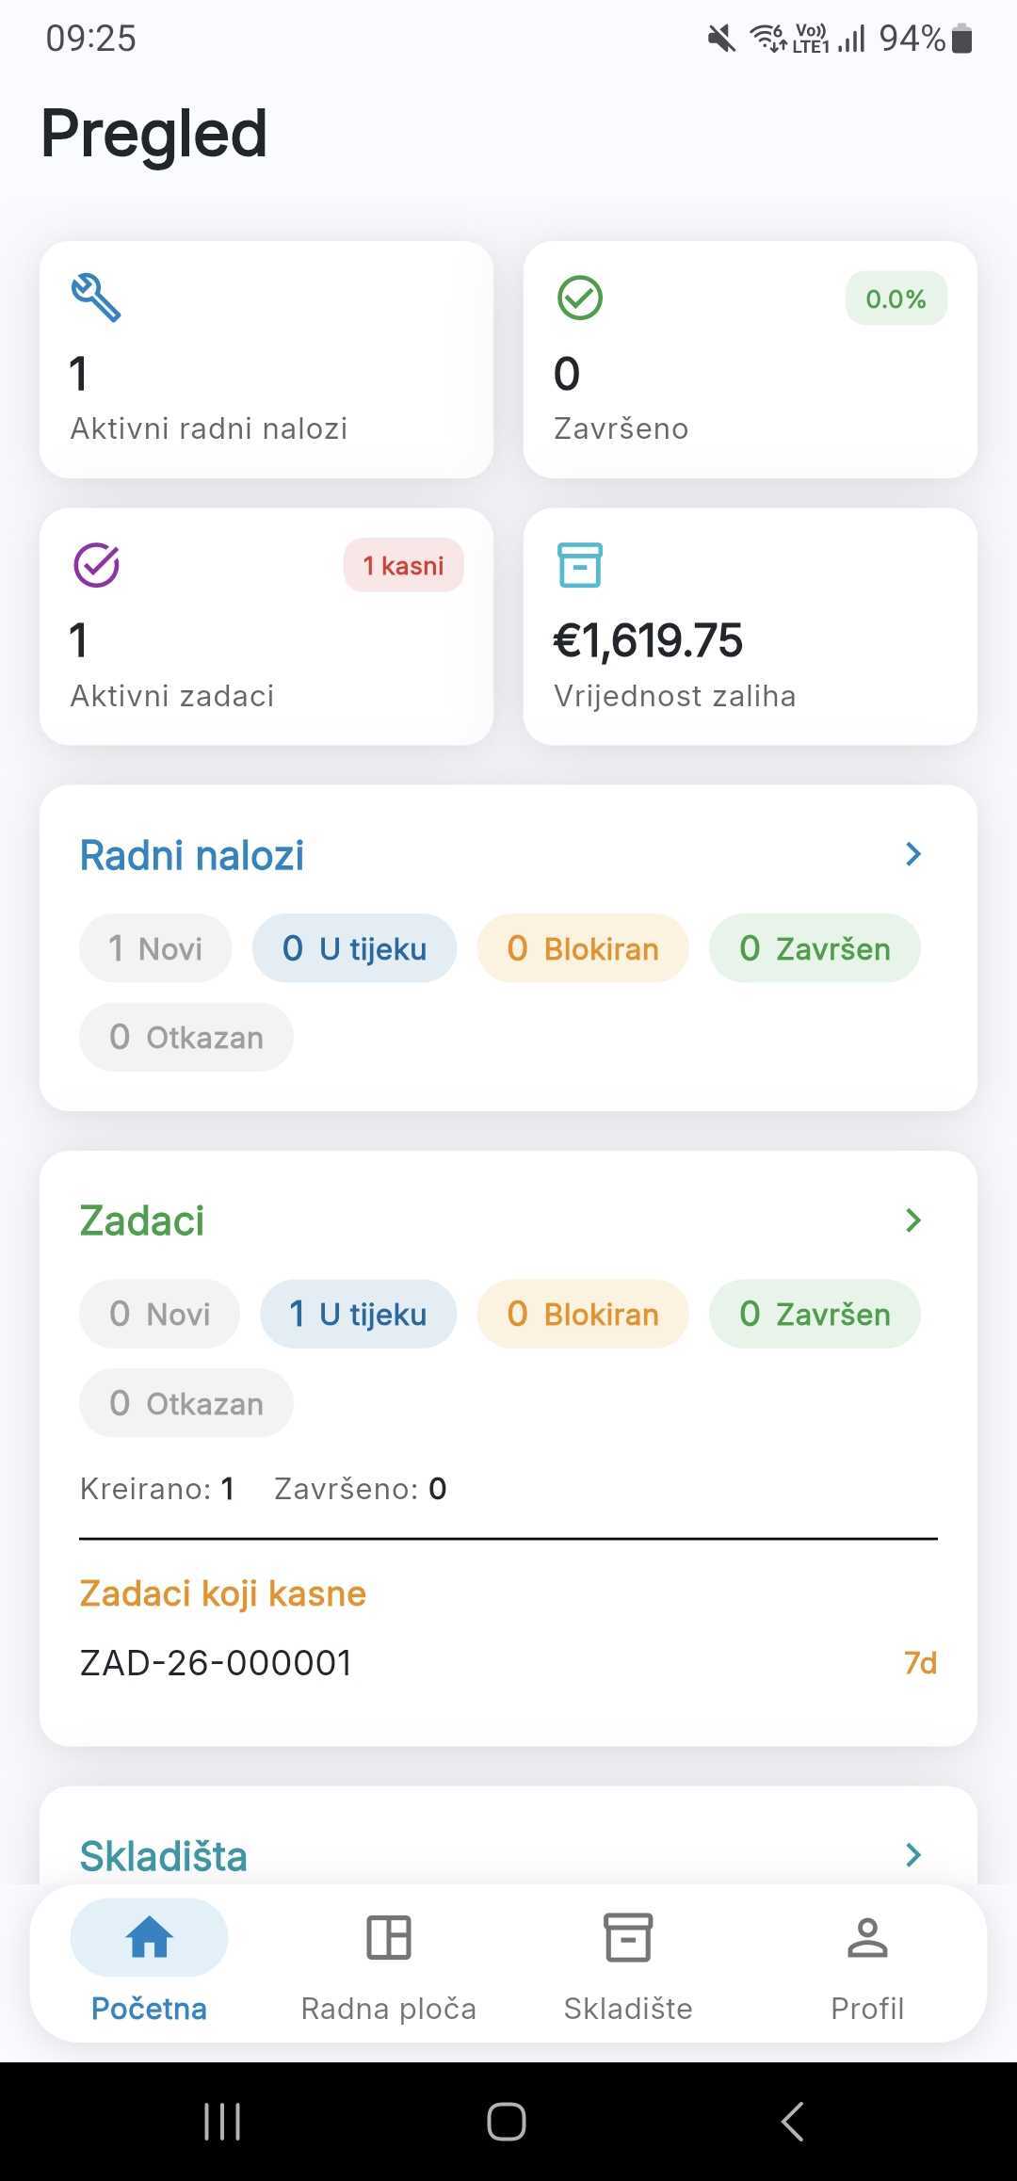Select '1 U tijeku' chip under Zadaci
This screenshot has width=1017, height=2181.
click(358, 1314)
